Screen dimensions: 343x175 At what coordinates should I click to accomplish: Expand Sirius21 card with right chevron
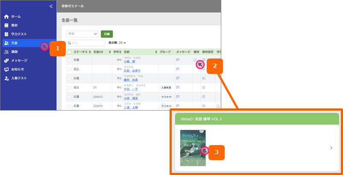click(331, 148)
